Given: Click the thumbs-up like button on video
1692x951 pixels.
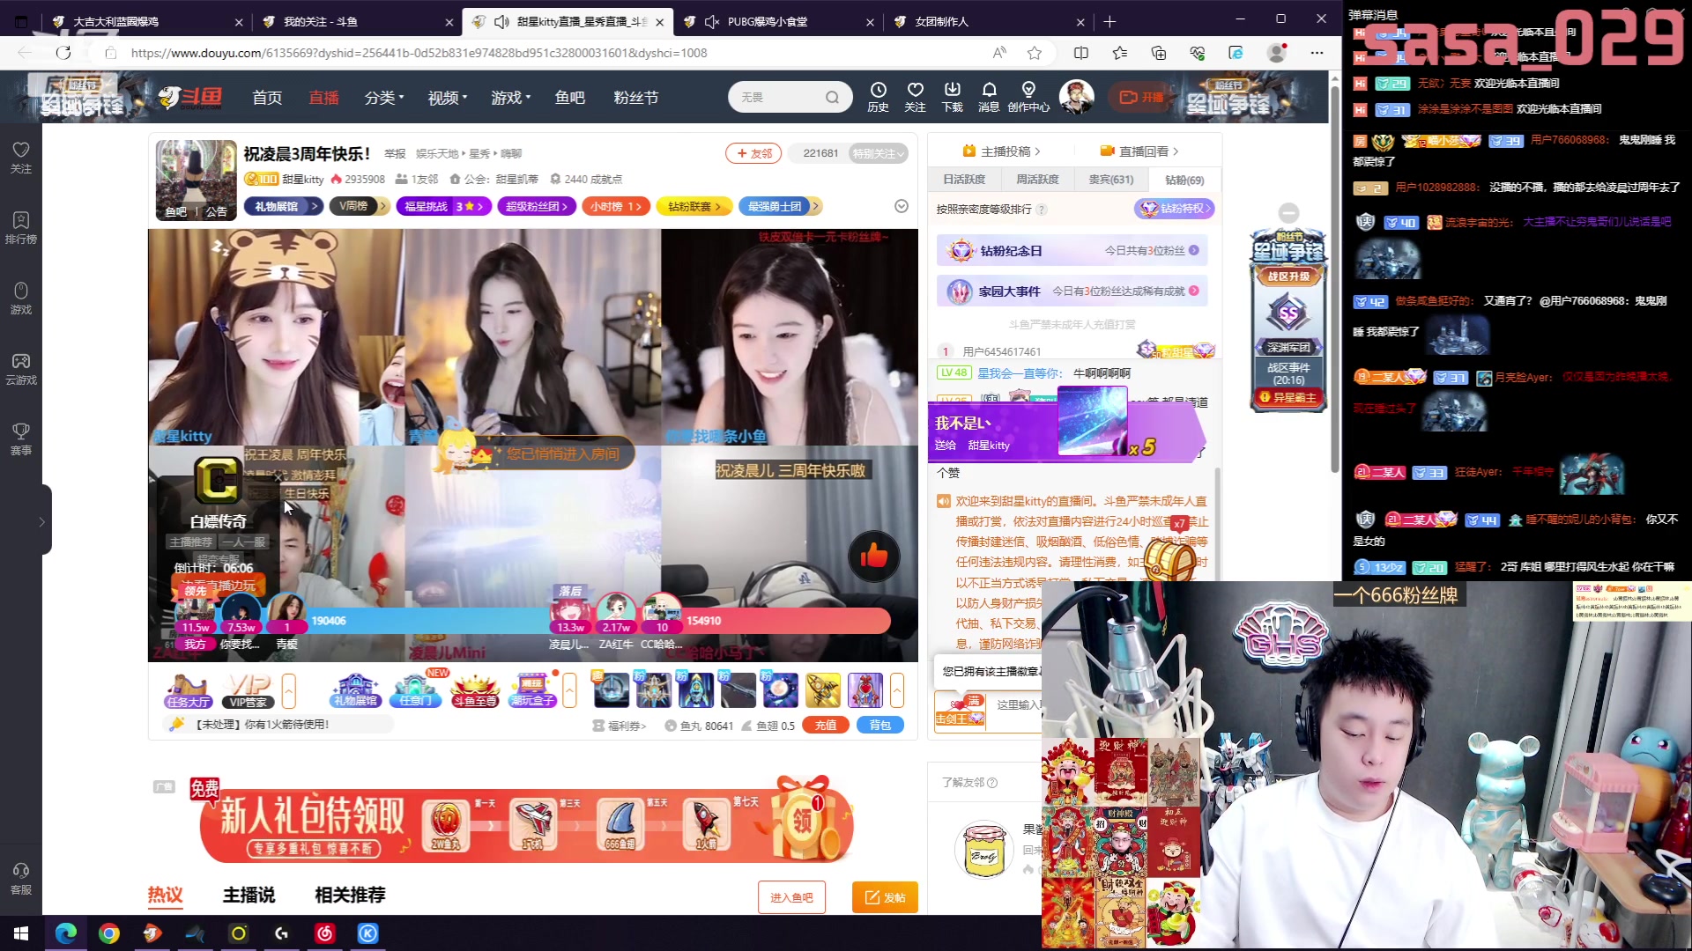Looking at the screenshot, I should (873, 556).
